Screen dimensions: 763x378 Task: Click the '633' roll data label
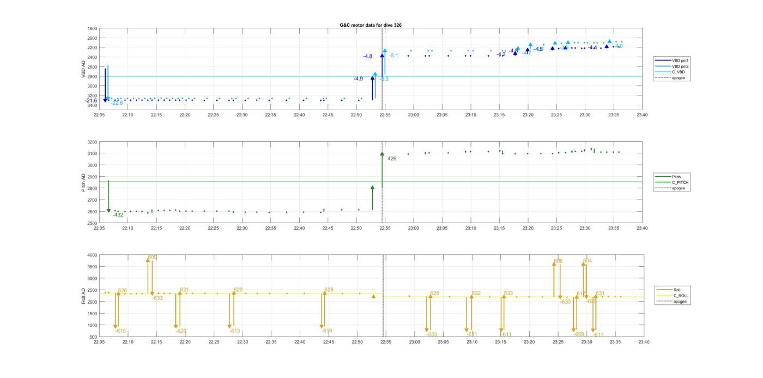click(x=508, y=293)
